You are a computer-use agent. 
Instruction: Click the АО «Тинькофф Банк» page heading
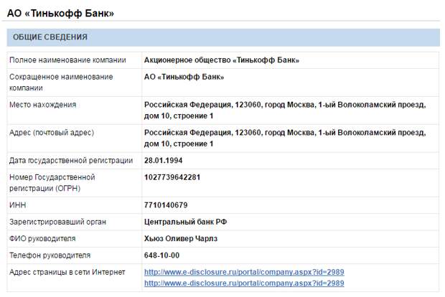(x=60, y=13)
